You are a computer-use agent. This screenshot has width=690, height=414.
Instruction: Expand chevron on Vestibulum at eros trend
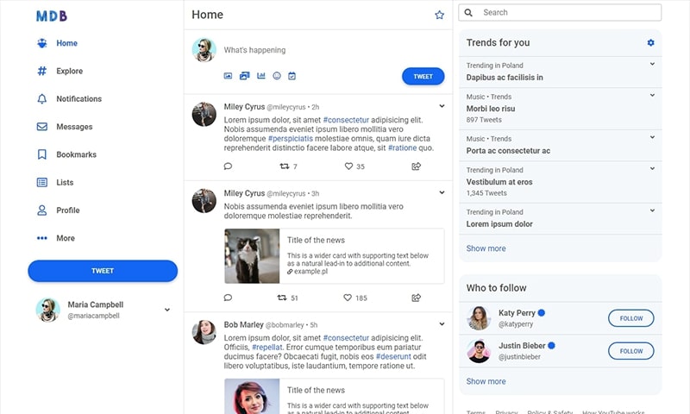653,168
